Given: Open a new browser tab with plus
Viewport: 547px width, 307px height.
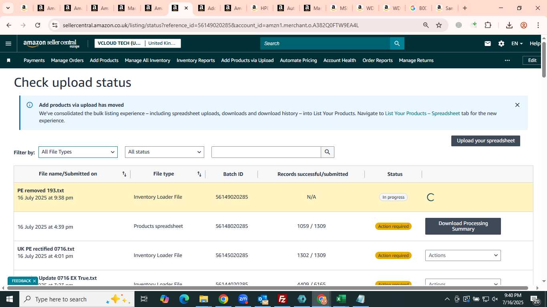Looking at the screenshot, I should tap(465, 8).
